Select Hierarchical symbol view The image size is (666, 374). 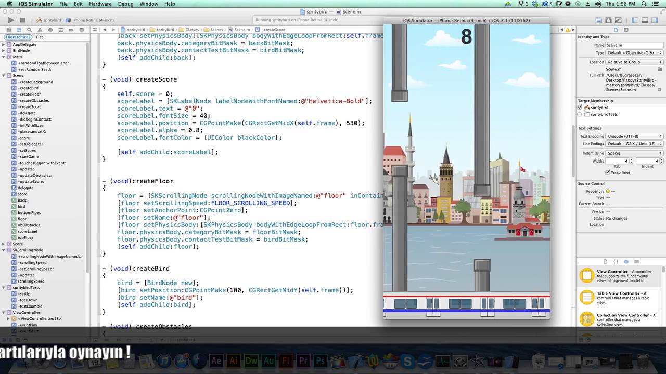[x=18, y=37]
